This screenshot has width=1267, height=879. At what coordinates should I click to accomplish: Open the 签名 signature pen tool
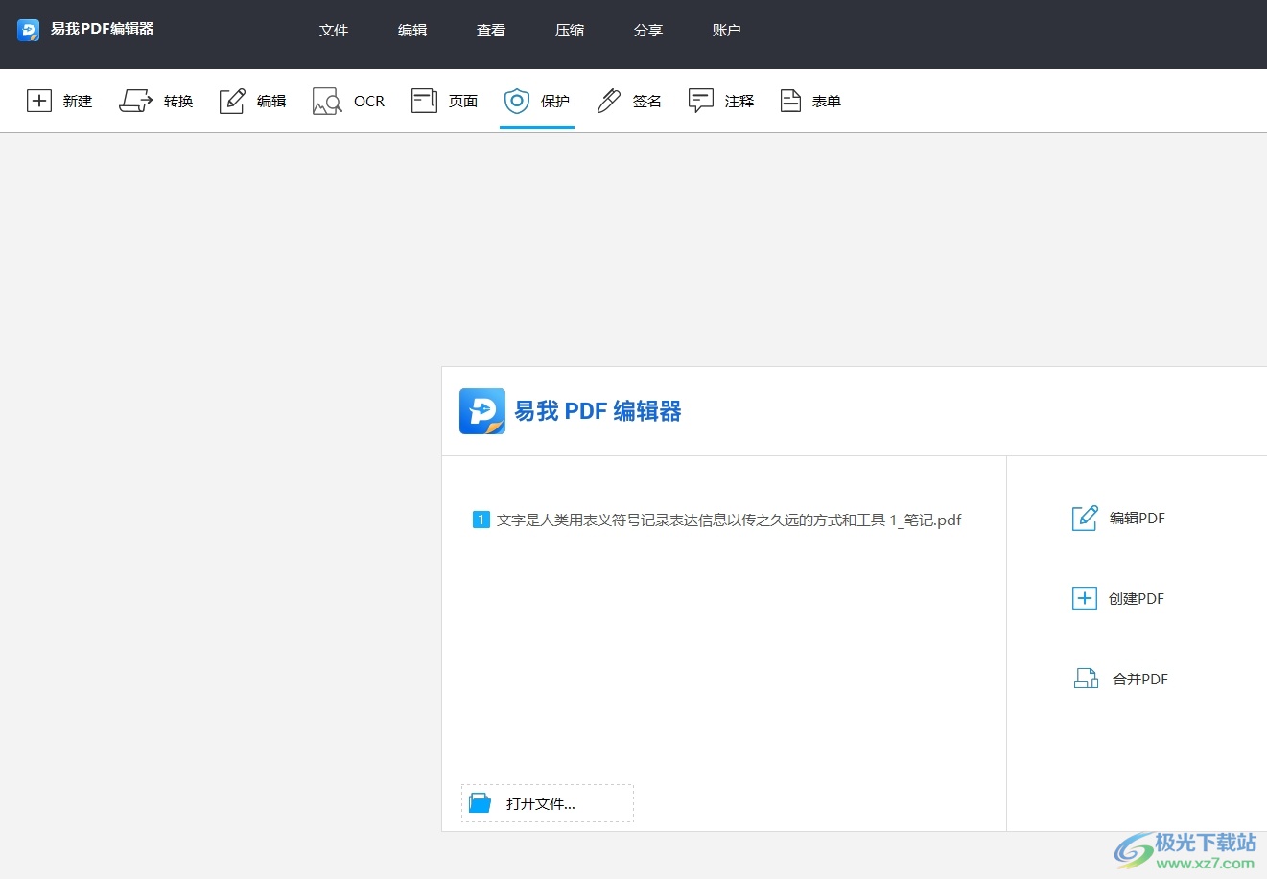tap(629, 101)
